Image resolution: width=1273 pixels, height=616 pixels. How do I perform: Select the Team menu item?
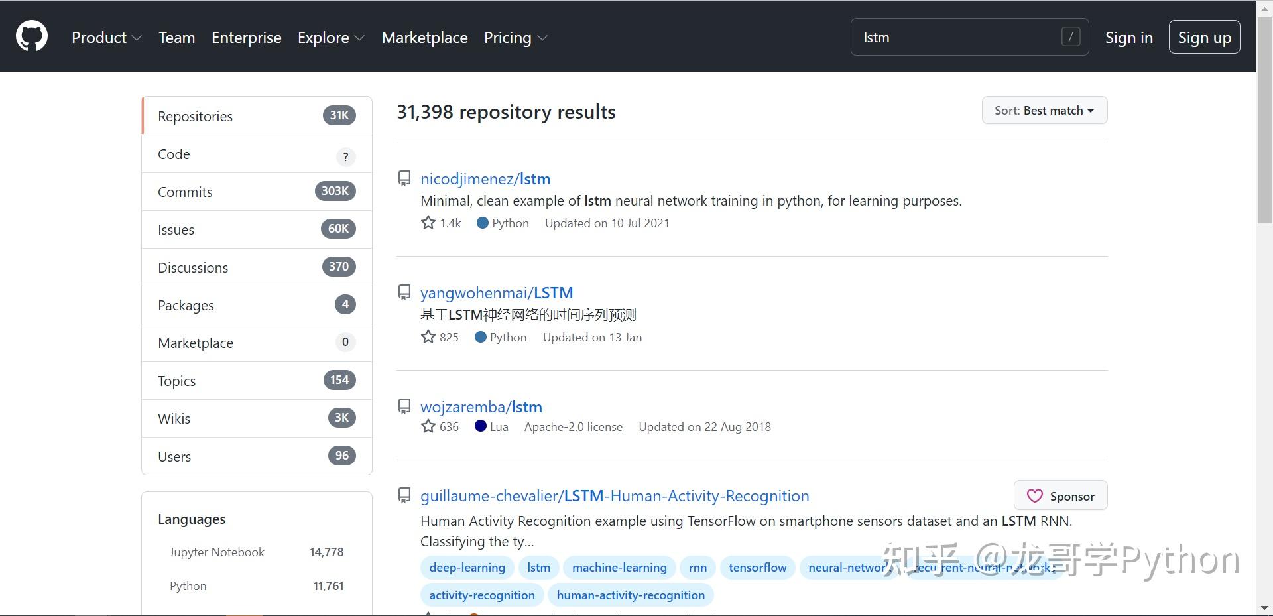176,38
